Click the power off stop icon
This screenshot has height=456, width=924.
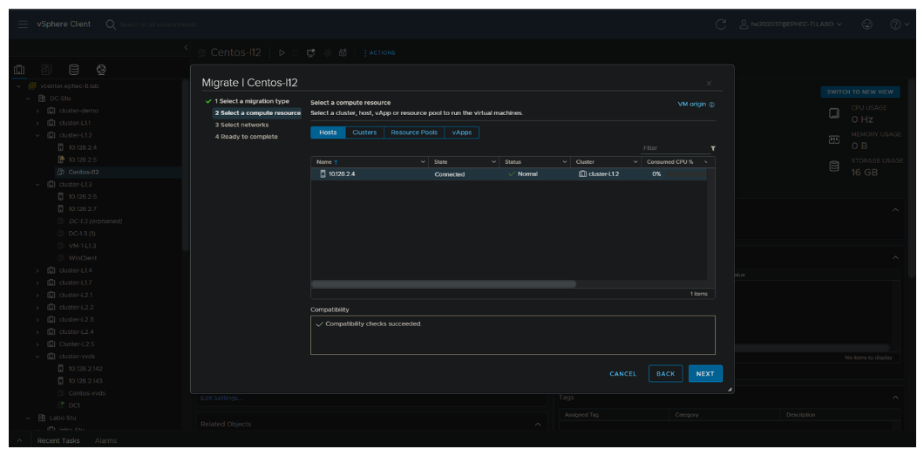(x=296, y=52)
